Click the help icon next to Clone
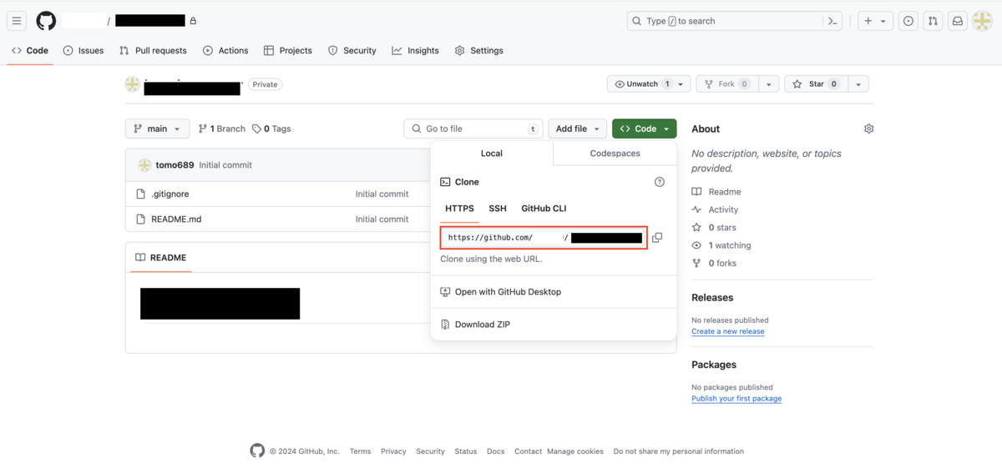This screenshot has width=1002, height=469. pos(659,182)
